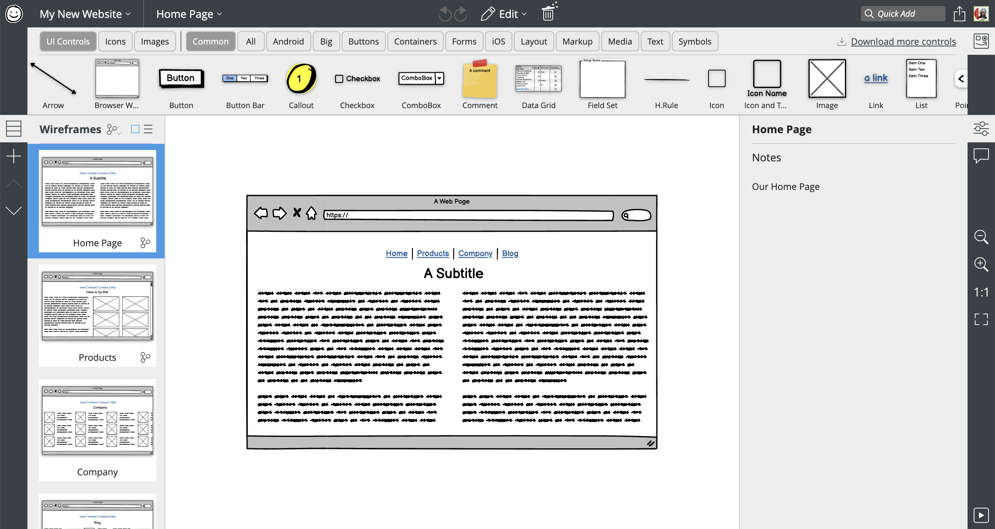Viewport: 995px width, 529px height.
Task: Click the zoom out magnifier icon
Action: coord(981,236)
